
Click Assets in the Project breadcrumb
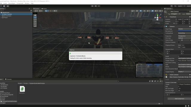point(20,83)
